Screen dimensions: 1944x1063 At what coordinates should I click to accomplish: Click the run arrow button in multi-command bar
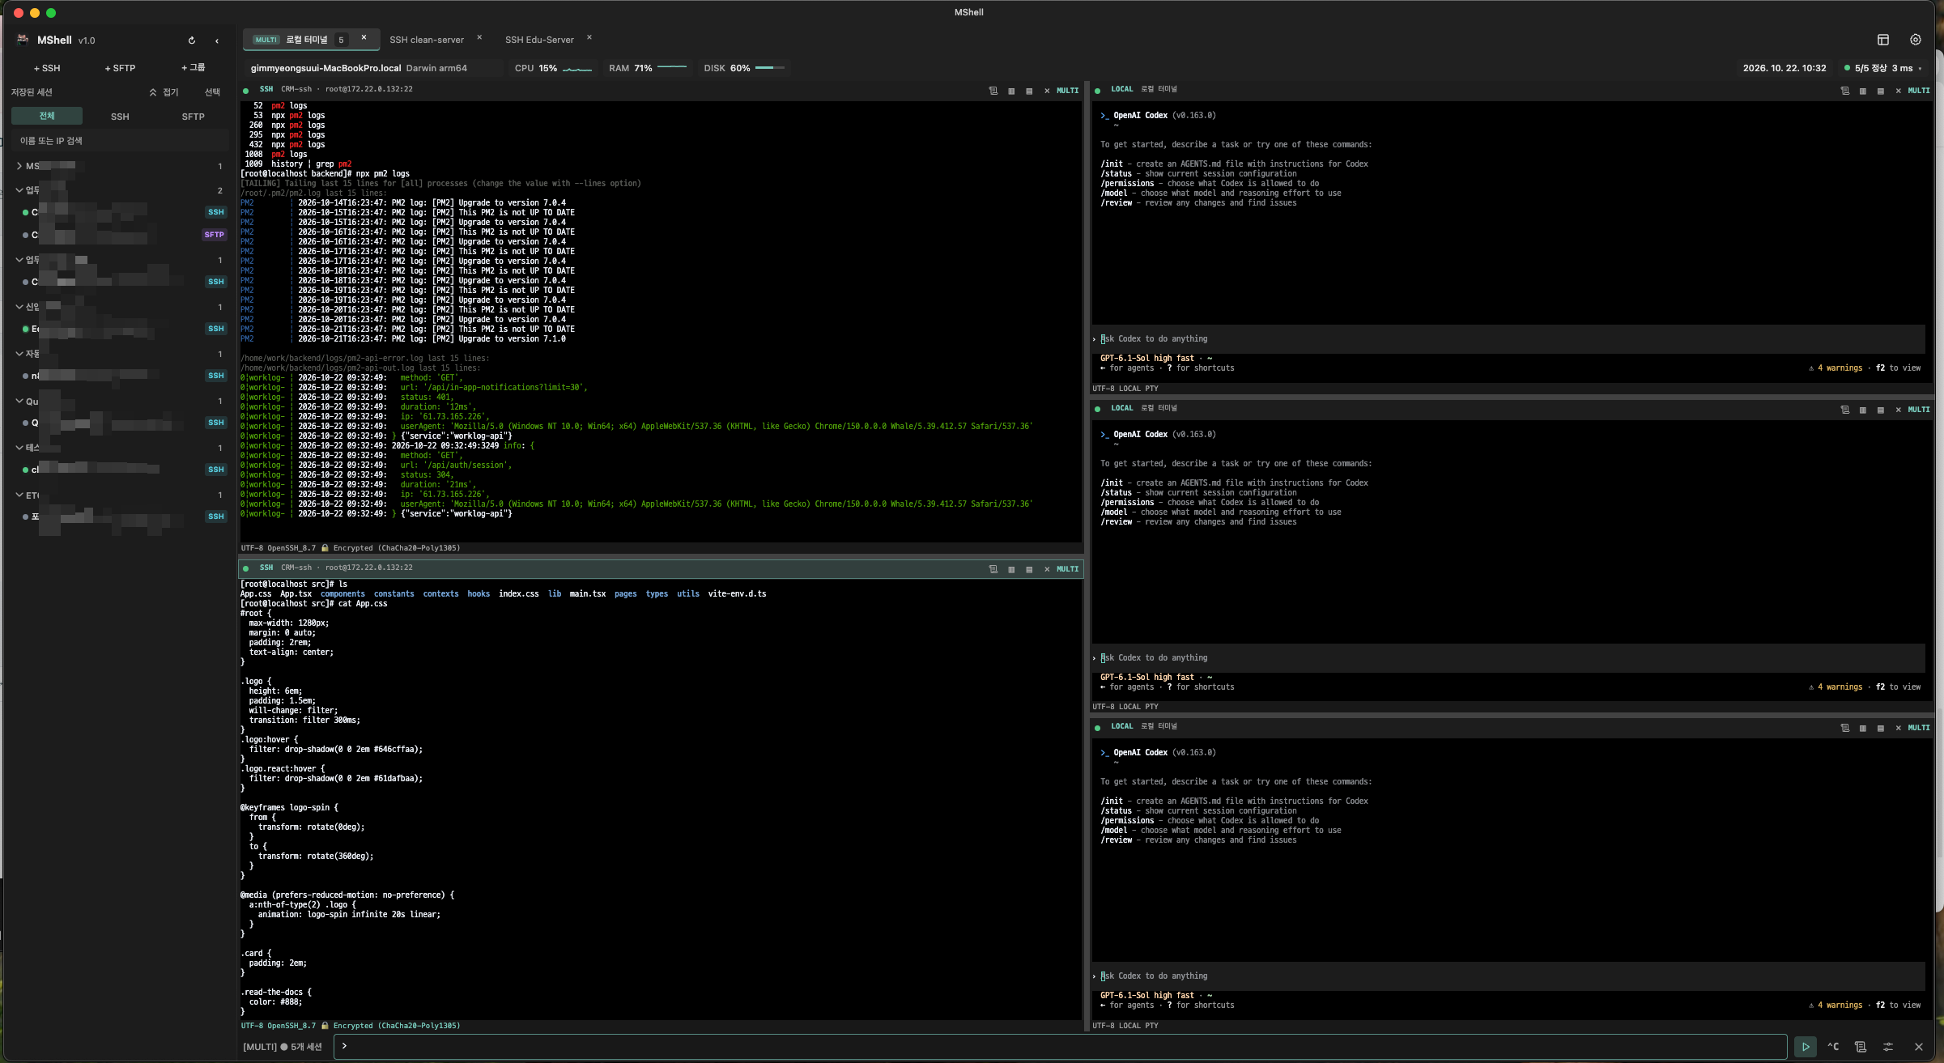click(1806, 1047)
